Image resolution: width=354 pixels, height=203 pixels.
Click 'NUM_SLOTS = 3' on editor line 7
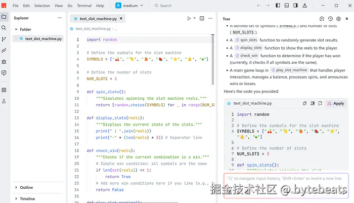coord(102,78)
